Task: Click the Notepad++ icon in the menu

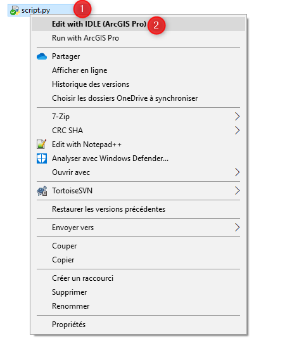Action: (41, 145)
